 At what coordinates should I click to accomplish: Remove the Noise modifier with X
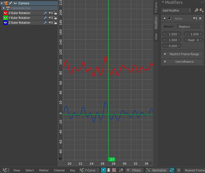pyautogui.click(x=200, y=18)
